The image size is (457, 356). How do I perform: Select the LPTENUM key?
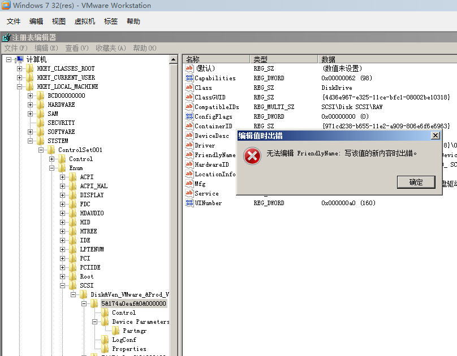(92, 249)
